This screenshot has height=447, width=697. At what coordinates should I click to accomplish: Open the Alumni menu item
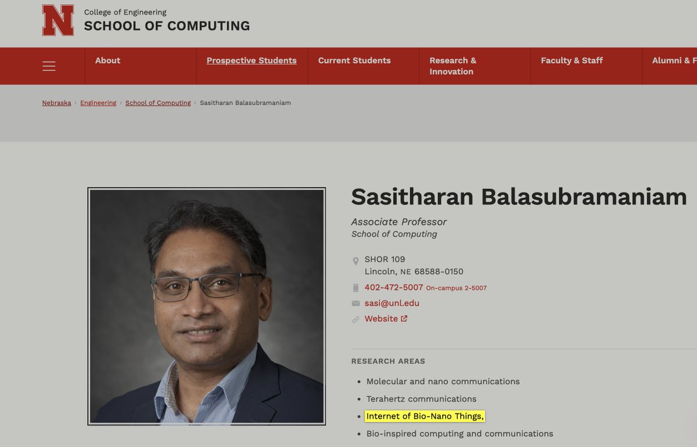[674, 60]
